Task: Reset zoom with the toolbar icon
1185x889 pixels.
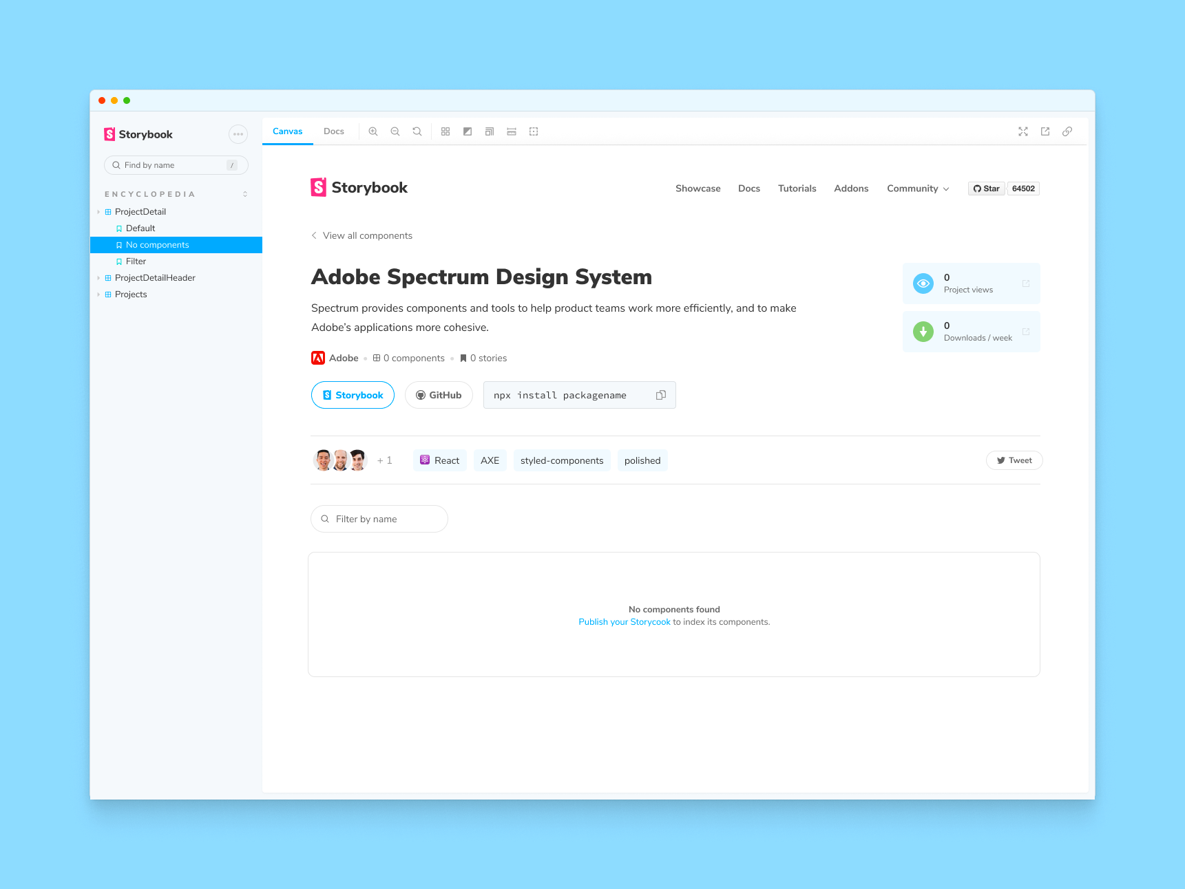Action: [417, 131]
